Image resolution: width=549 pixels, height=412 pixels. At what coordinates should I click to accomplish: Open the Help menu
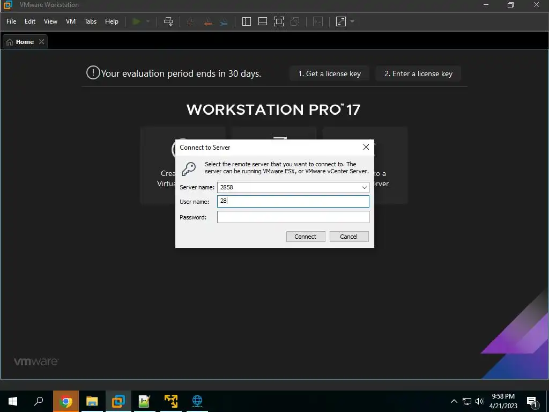[x=112, y=21]
